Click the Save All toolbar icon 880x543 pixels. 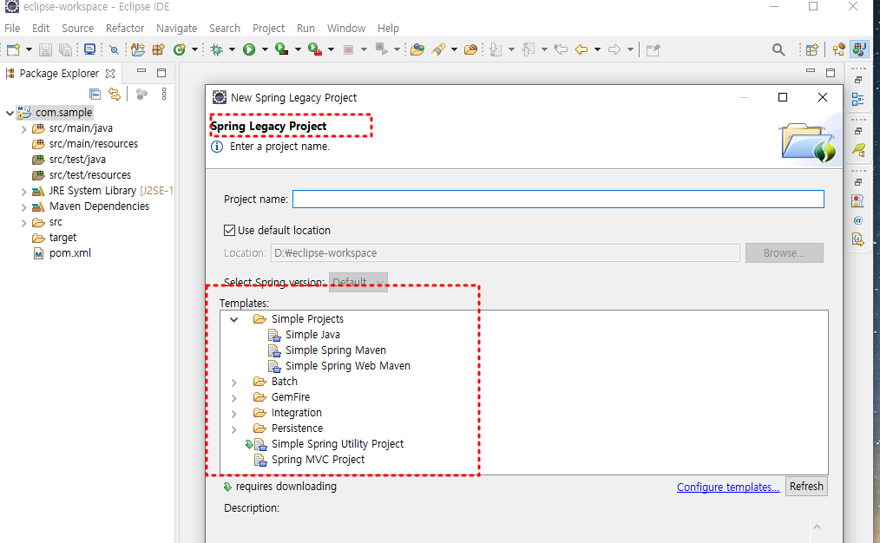pos(66,50)
